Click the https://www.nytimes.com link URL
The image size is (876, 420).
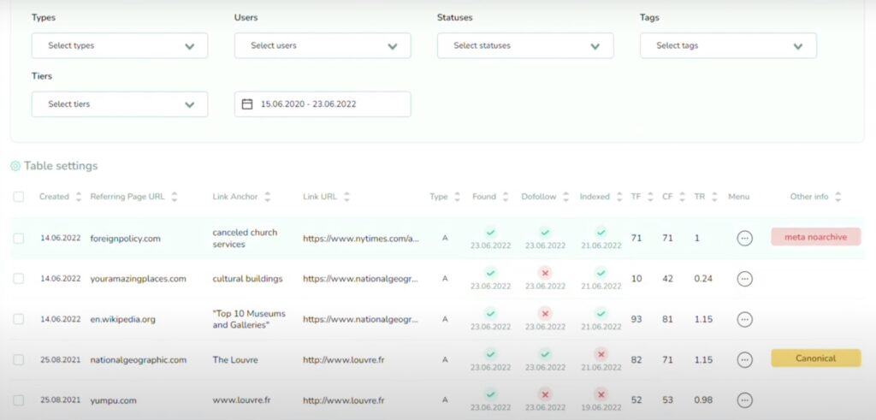pyautogui.click(x=360, y=239)
